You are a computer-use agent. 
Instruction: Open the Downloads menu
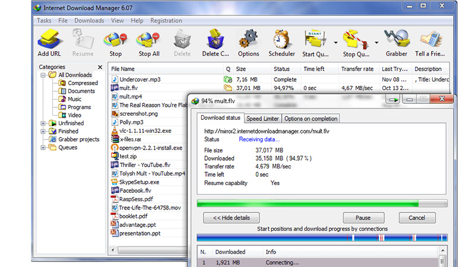89,20
